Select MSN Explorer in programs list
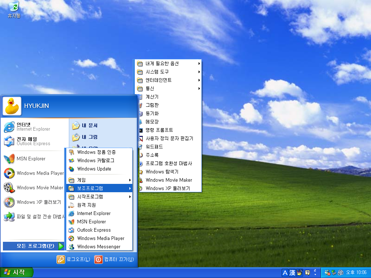The height and width of the screenshot is (278, 371). click(x=99, y=222)
